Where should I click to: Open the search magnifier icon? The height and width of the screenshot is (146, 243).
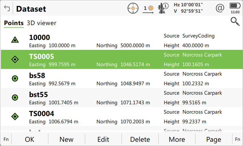(x=234, y=21)
